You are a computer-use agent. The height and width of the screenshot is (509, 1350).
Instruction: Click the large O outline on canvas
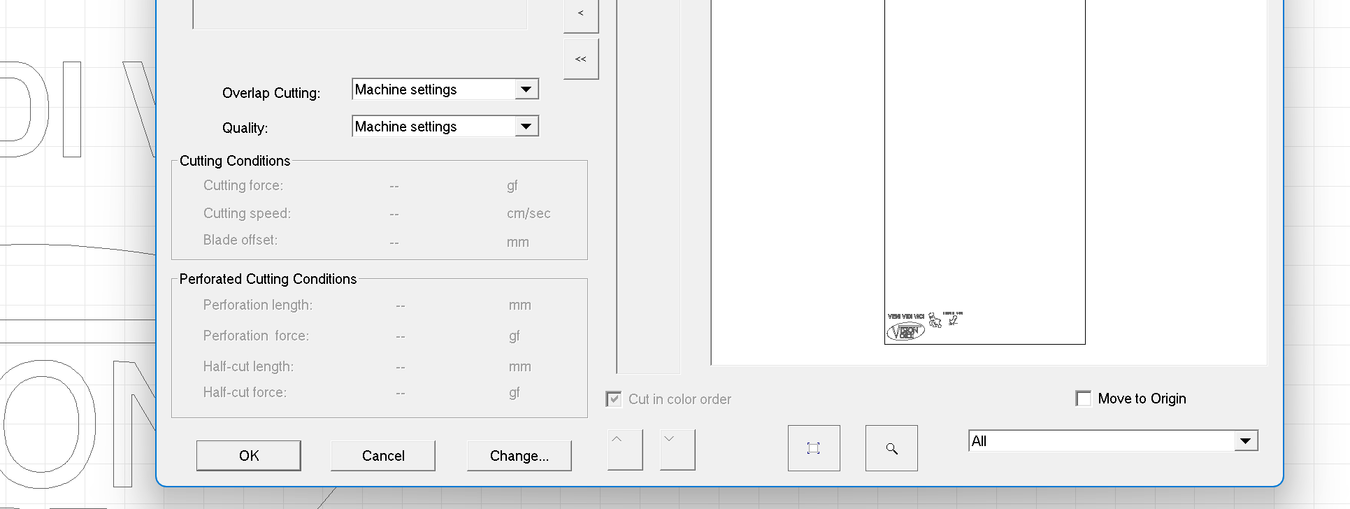click(48, 424)
